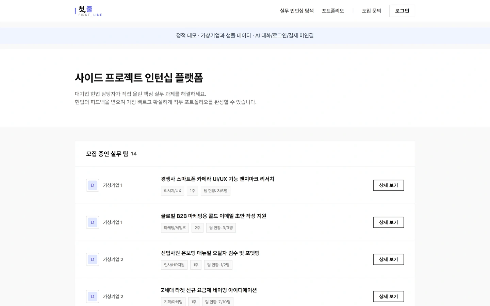Click title 신입사원 온보딩 매뉴얼 오탈자 검수 및 포맷팅
The image size is (490, 306).
coord(210,253)
